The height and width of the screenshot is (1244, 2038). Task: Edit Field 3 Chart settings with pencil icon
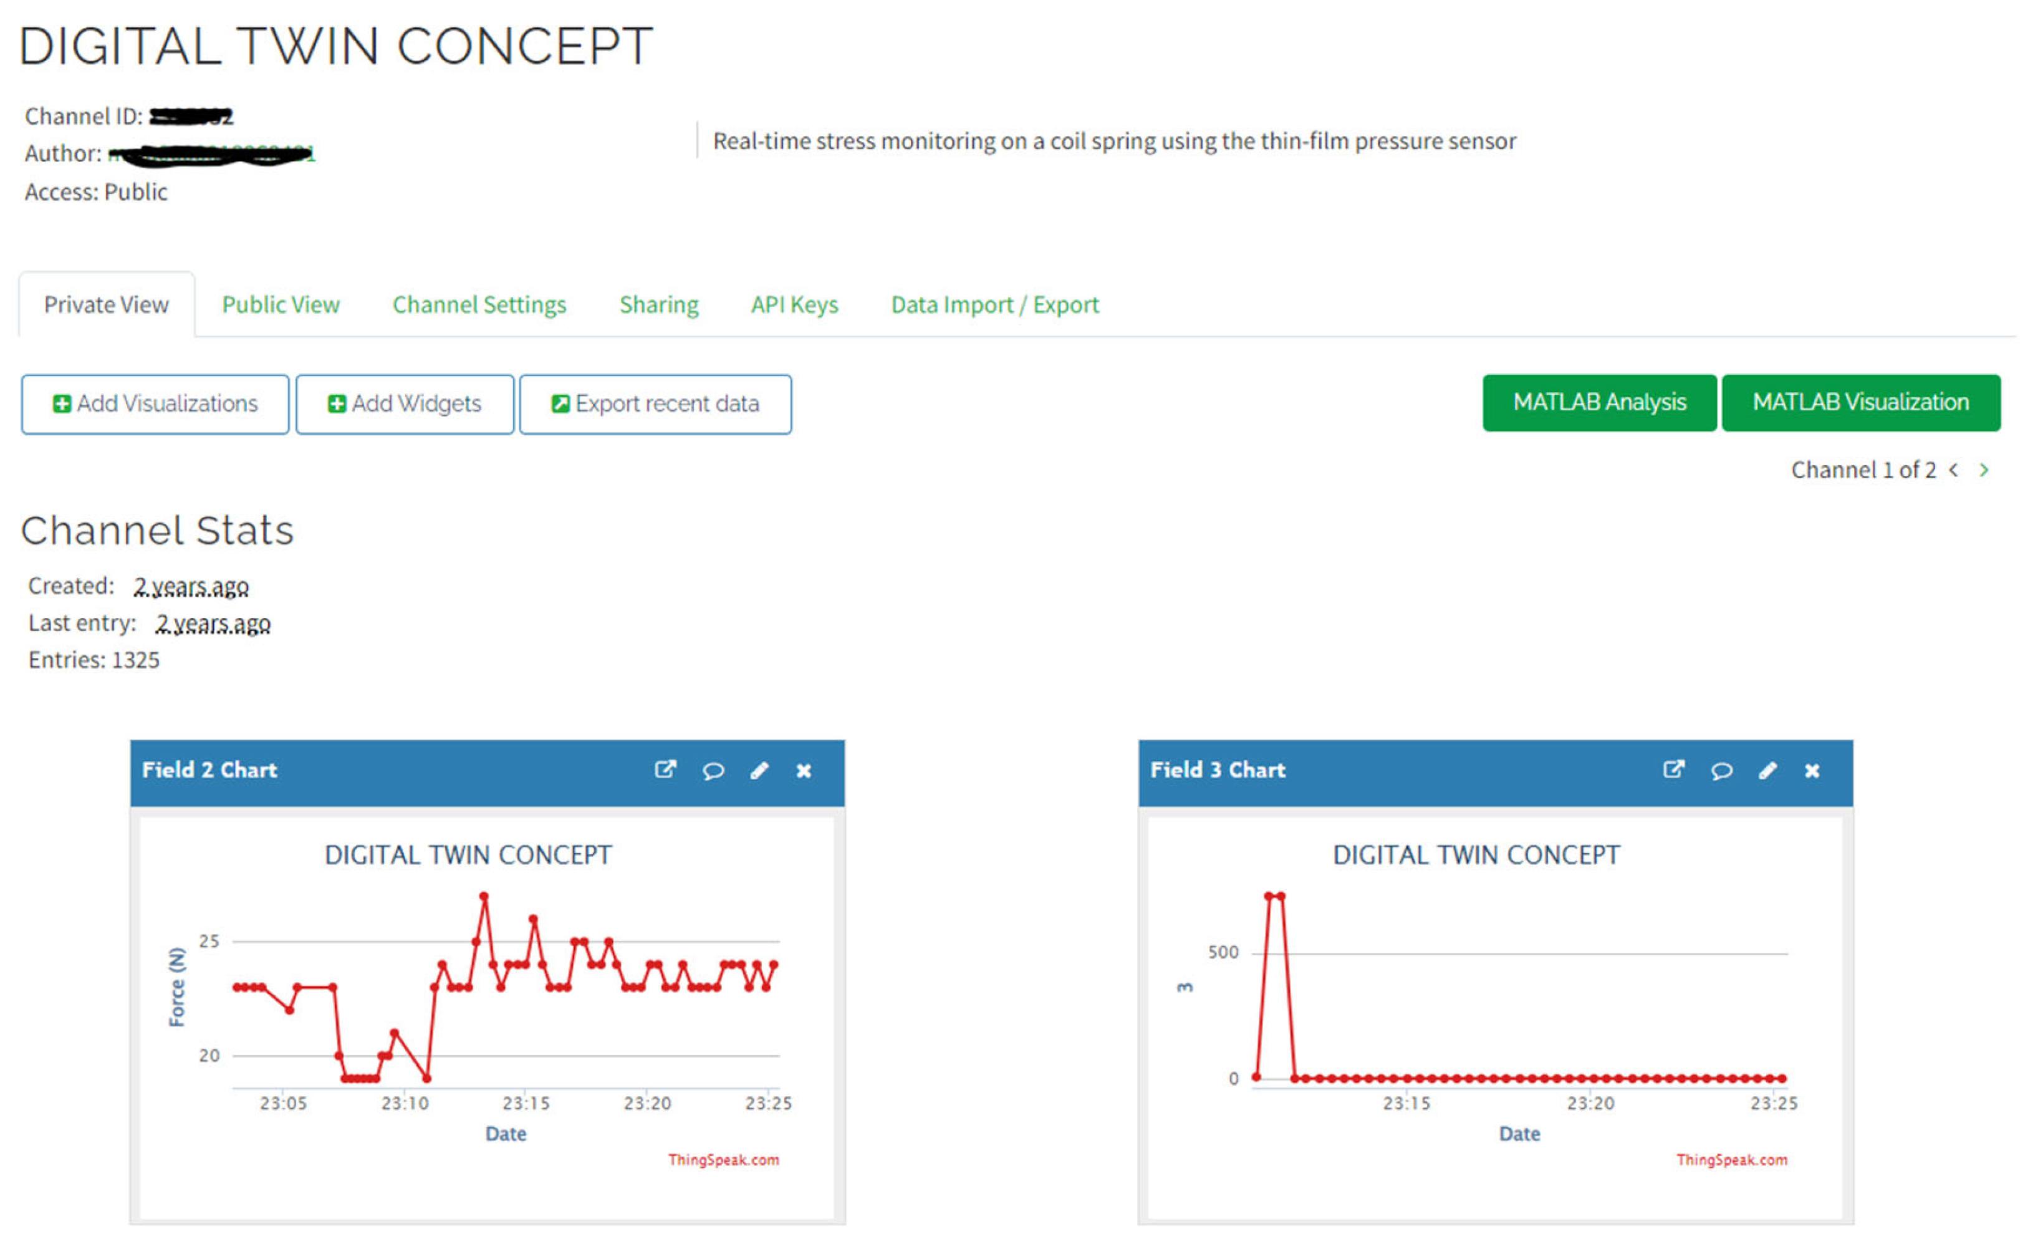(1768, 771)
